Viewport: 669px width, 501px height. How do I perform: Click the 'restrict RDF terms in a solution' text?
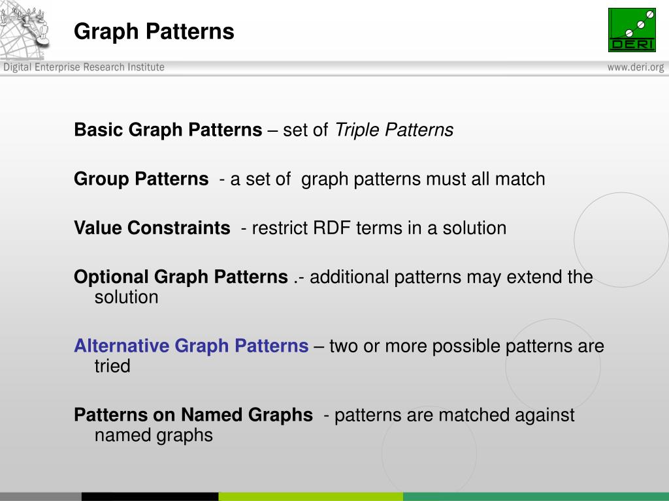tap(379, 228)
